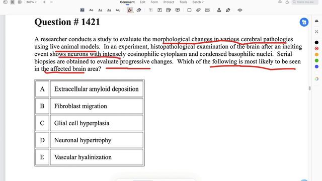Click the dotted opacity setting icon
The height and width of the screenshot is (181, 322).
316,32
